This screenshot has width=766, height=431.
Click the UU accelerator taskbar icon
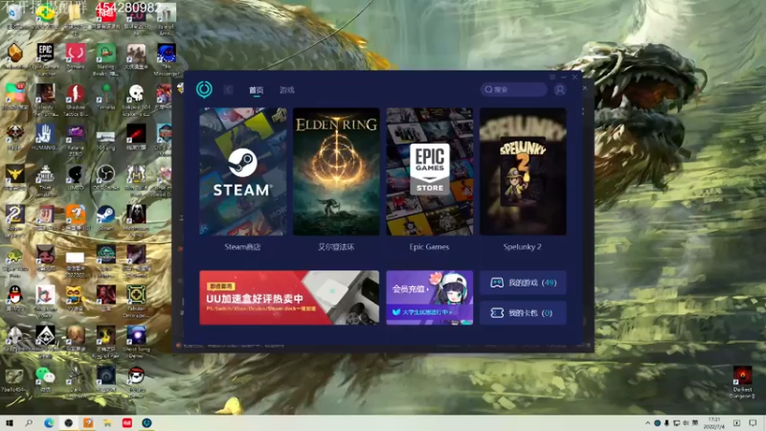pyautogui.click(x=146, y=423)
